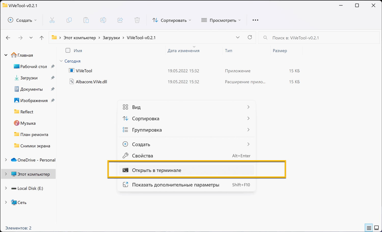Refresh the current folder view
Viewport: 382px width, 232px height.
[x=250, y=37]
